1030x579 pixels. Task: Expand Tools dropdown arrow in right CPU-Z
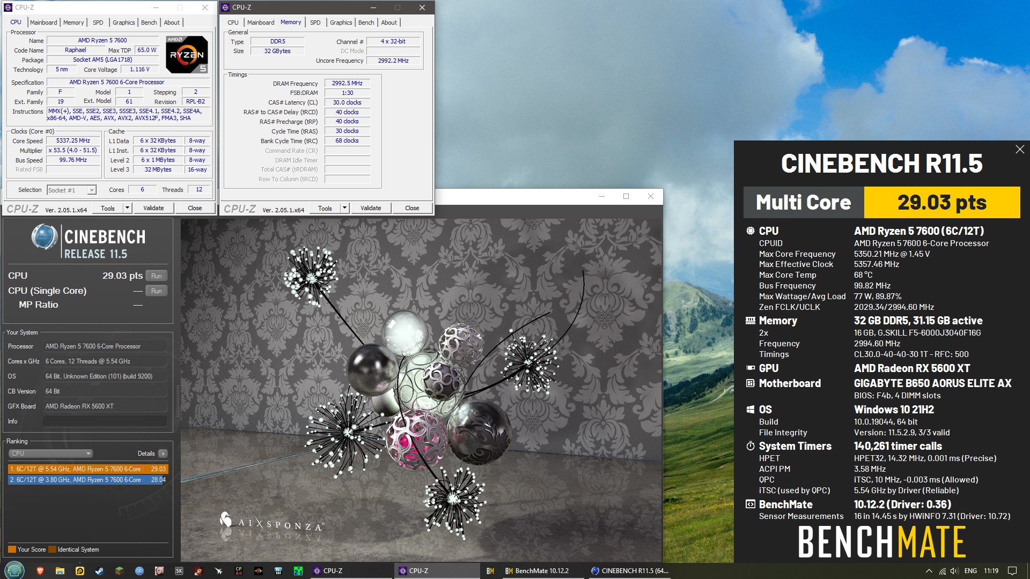[x=344, y=208]
